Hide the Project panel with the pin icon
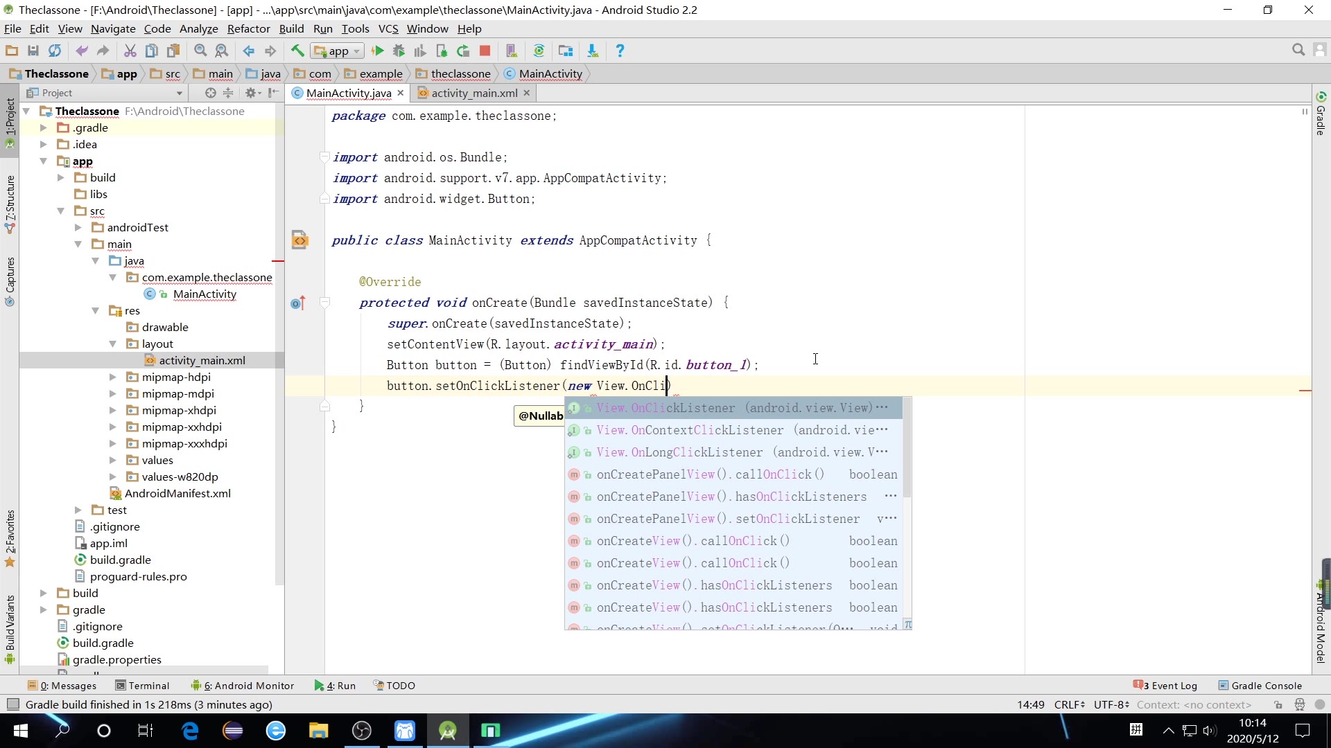Viewport: 1331px width, 748px height. pos(274,93)
